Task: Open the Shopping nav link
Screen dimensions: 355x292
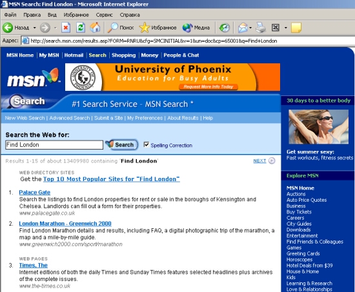Action: click(124, 55)
